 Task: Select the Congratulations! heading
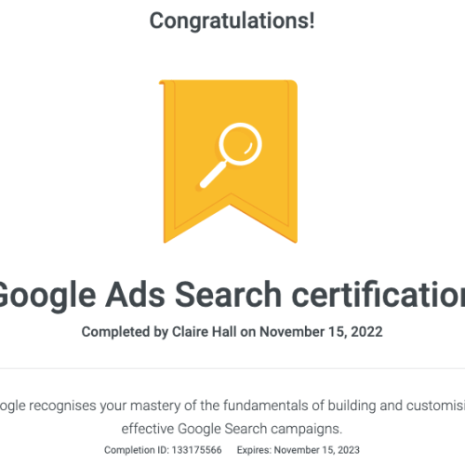coord(232,20)
